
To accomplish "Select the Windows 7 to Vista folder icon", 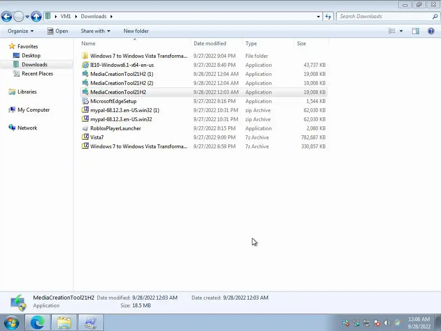I will [85, 56].
